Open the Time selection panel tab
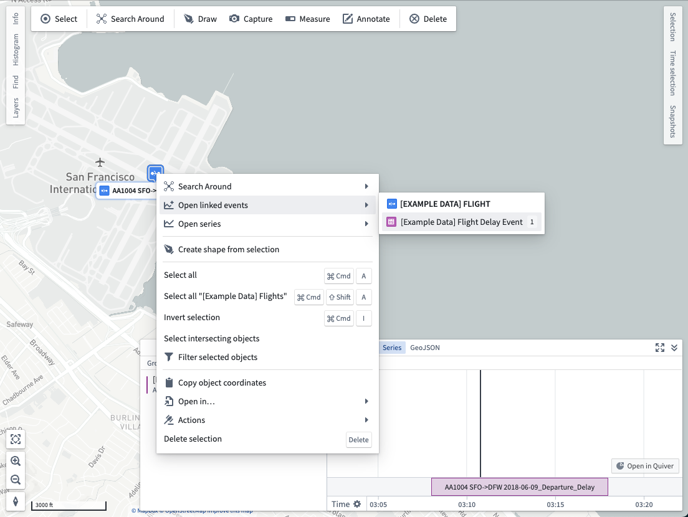Viewport: 688px width, 517px height. click(x=672, y=74)
